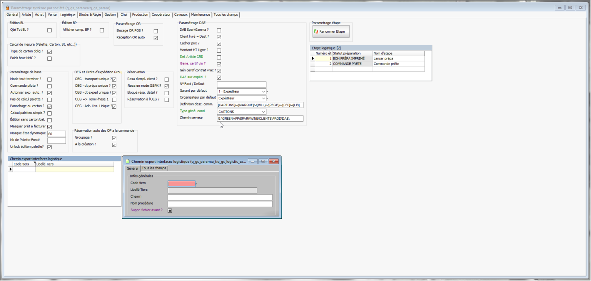Toggle Suppr. fichier avant checkbox
Image resolution: width=591 pixels, height=281 pixels.
[170, 210]
